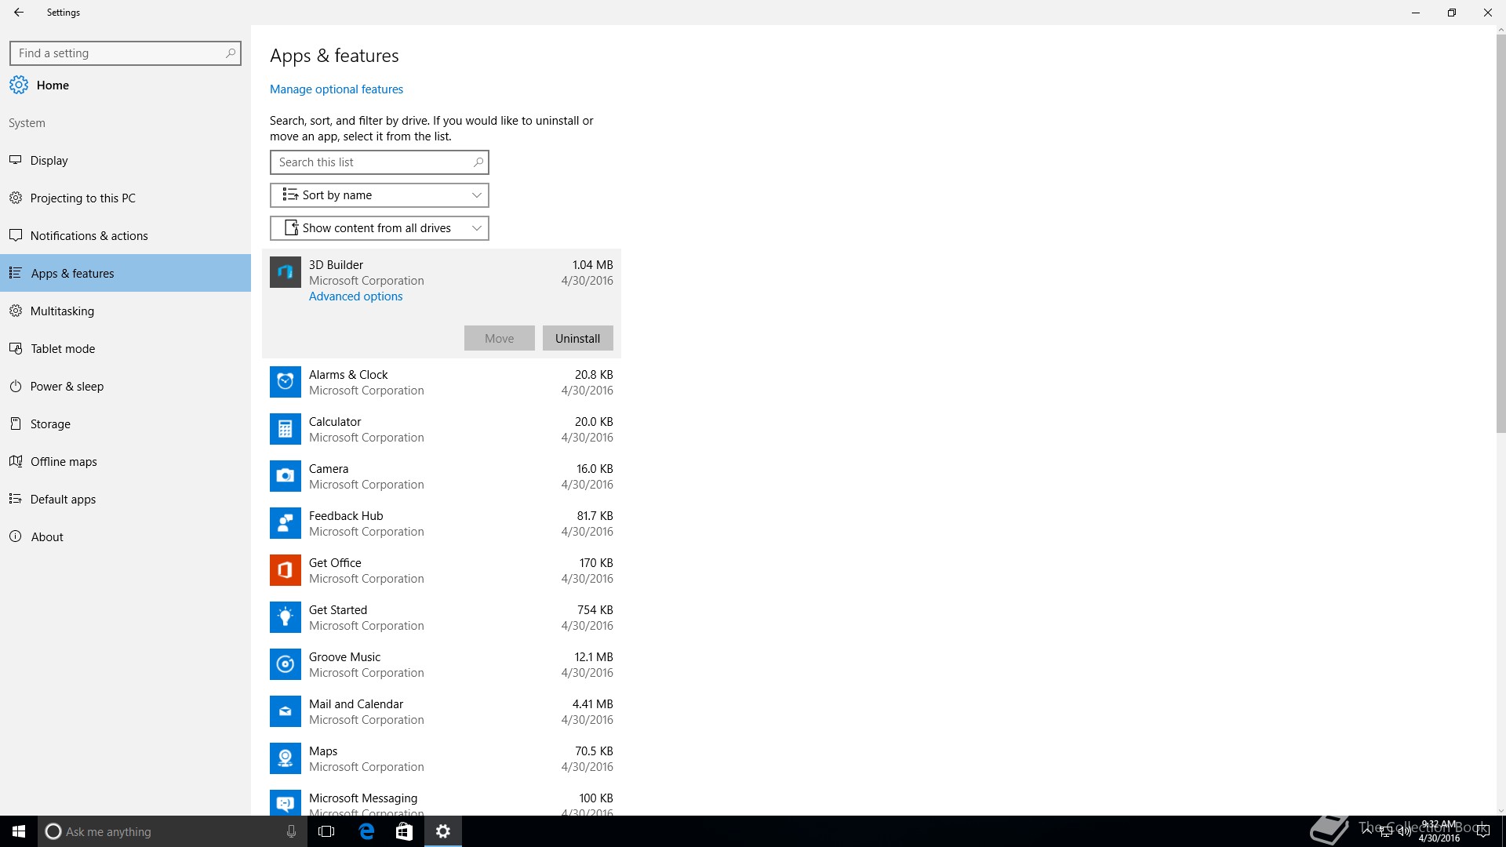Click the Action Center notification icon
The image size is (1506, 847).
pyautogui.click(x=1482, y=831)
